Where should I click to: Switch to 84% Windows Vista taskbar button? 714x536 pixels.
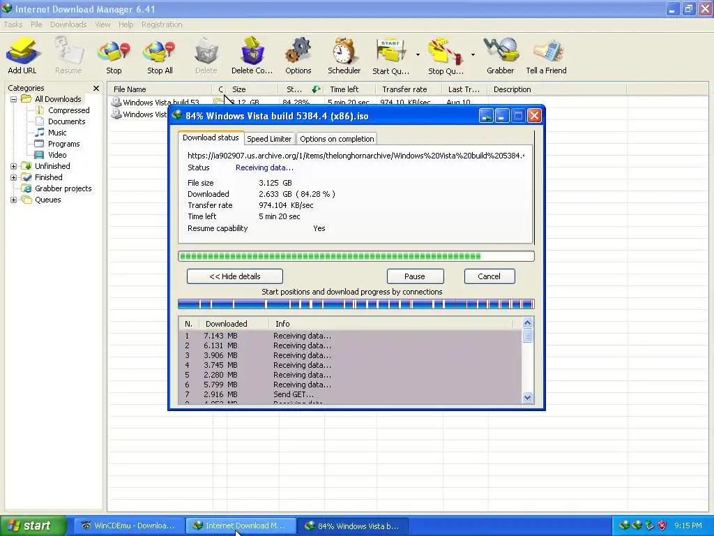[x=353, y=526]
